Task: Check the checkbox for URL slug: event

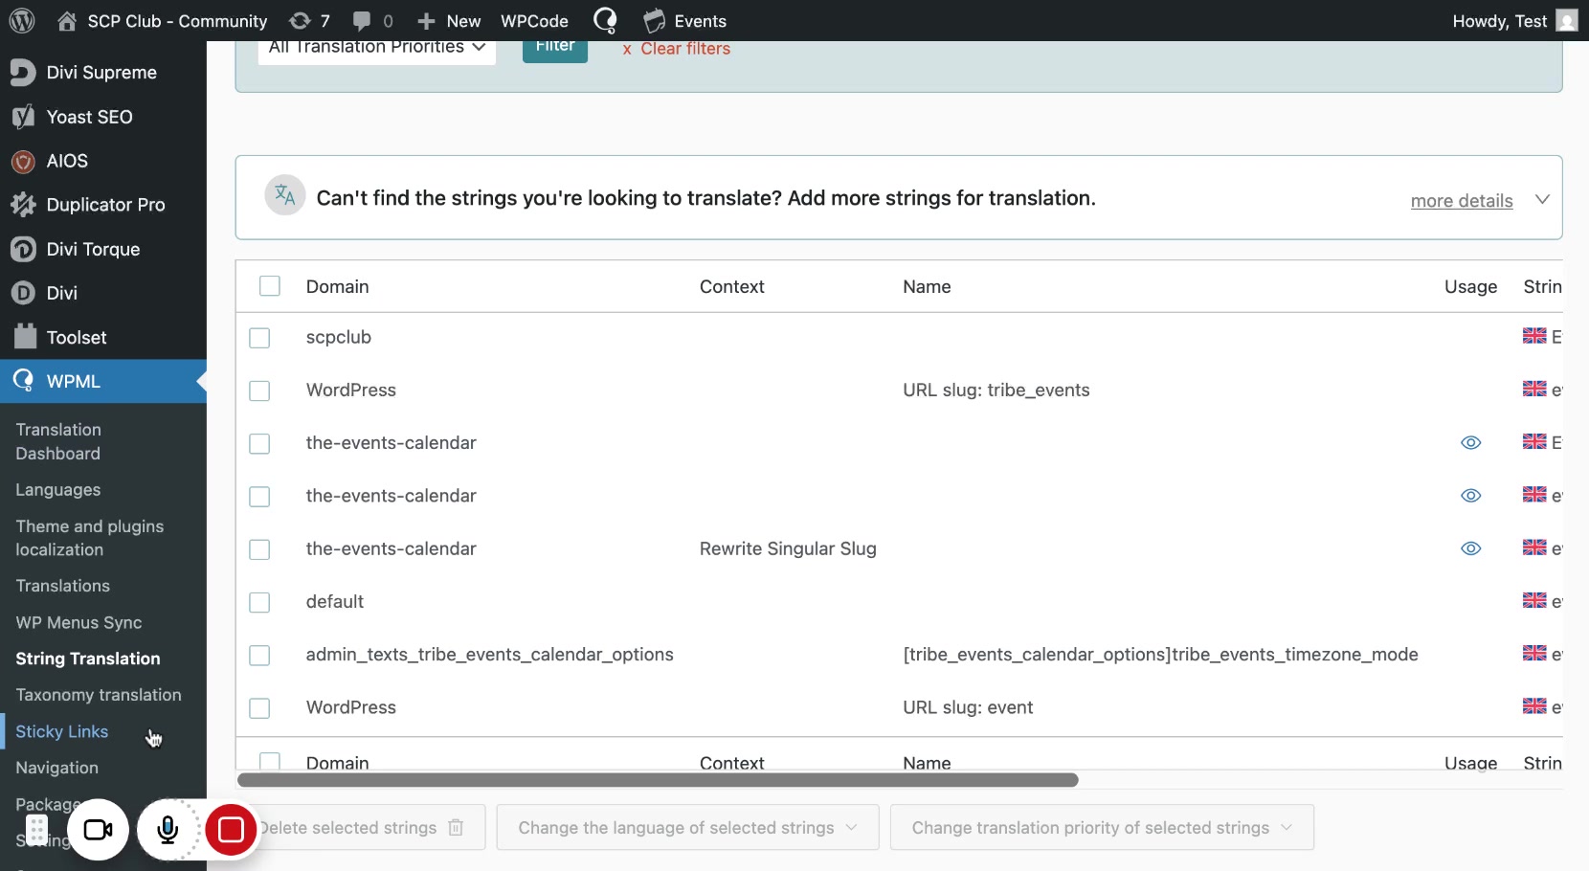Action: point(259,708)
